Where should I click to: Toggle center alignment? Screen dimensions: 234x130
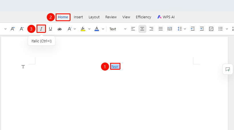[142, 29]
